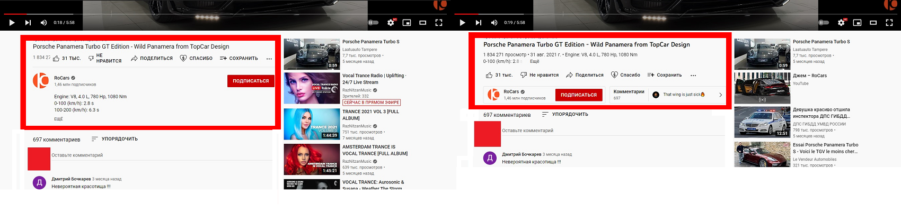
Task: Mute the volume in the left player
Action: point(43,23)
